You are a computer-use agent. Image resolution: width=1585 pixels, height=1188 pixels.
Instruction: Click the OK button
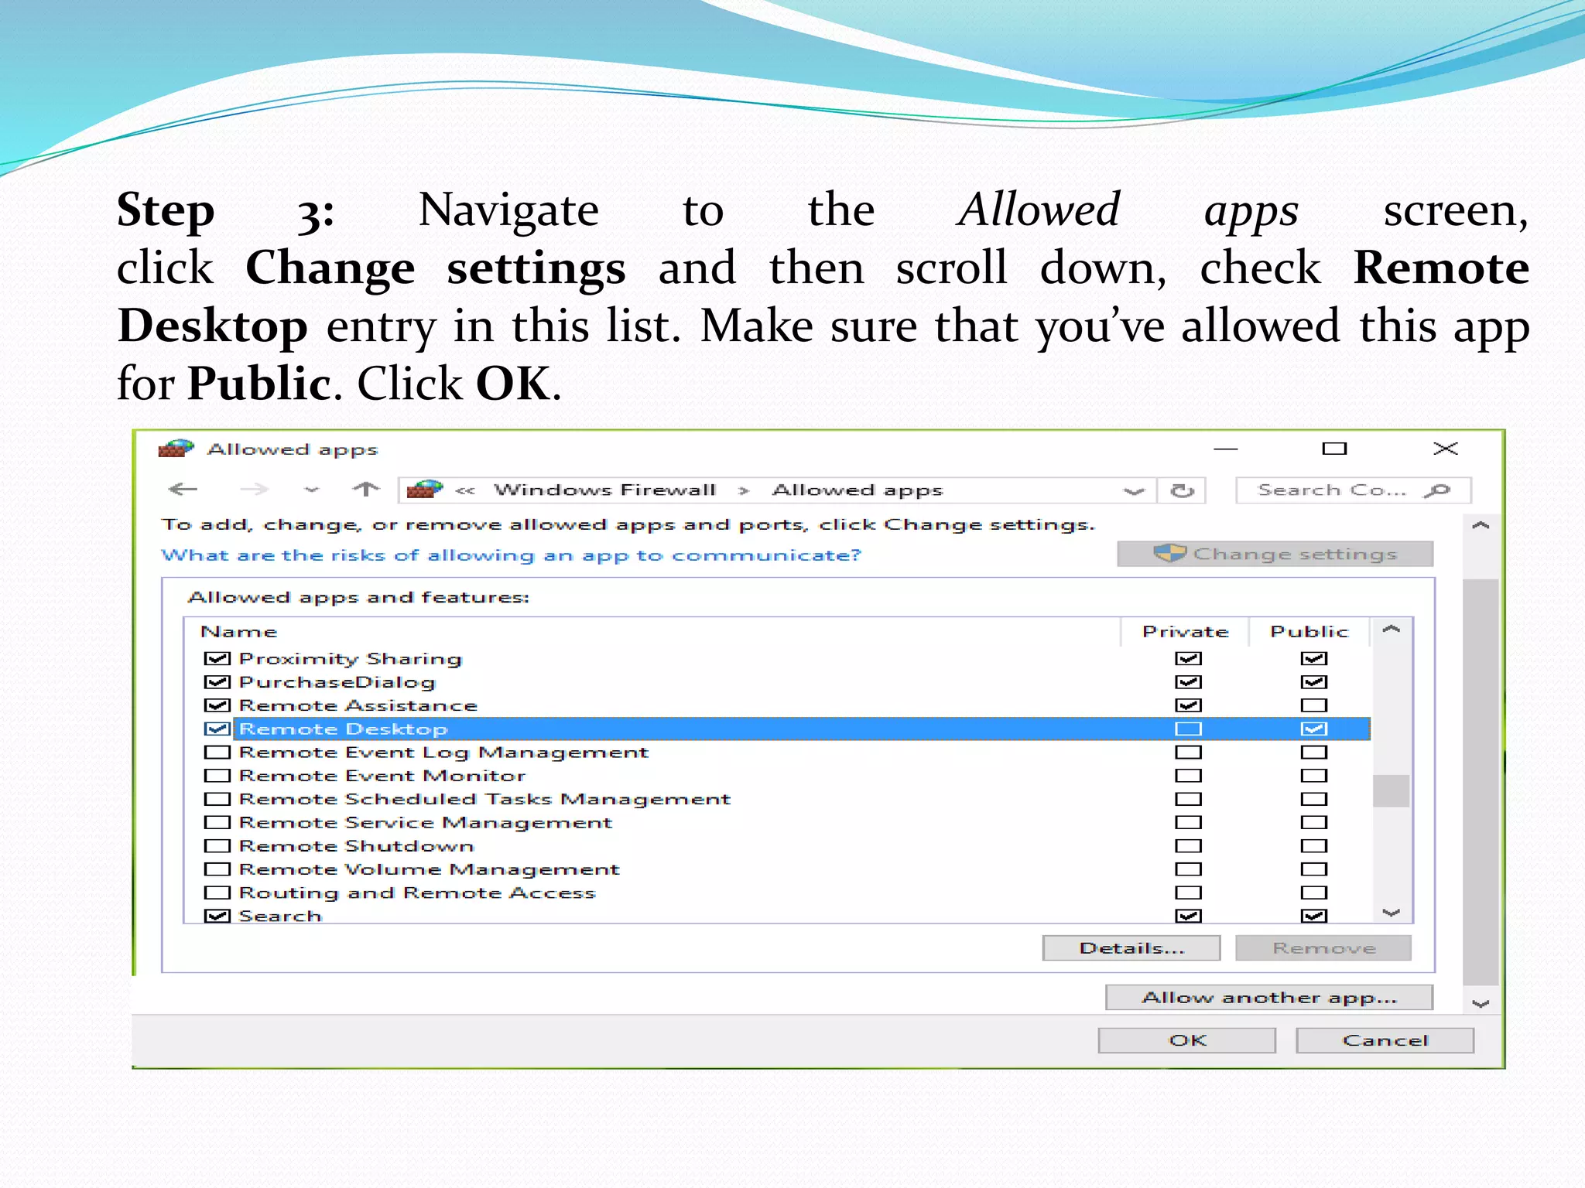pyautogui.click(x=1186, y=1040)
